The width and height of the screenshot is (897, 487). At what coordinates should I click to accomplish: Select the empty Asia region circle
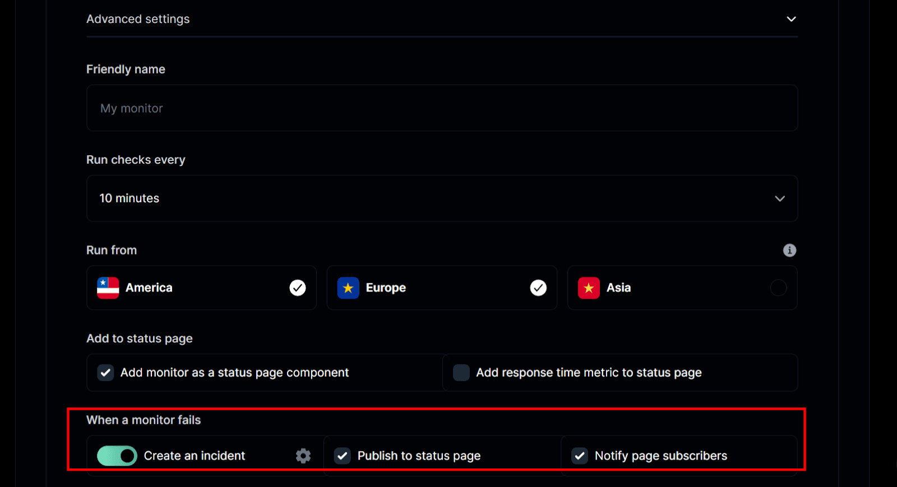(778, 288)
